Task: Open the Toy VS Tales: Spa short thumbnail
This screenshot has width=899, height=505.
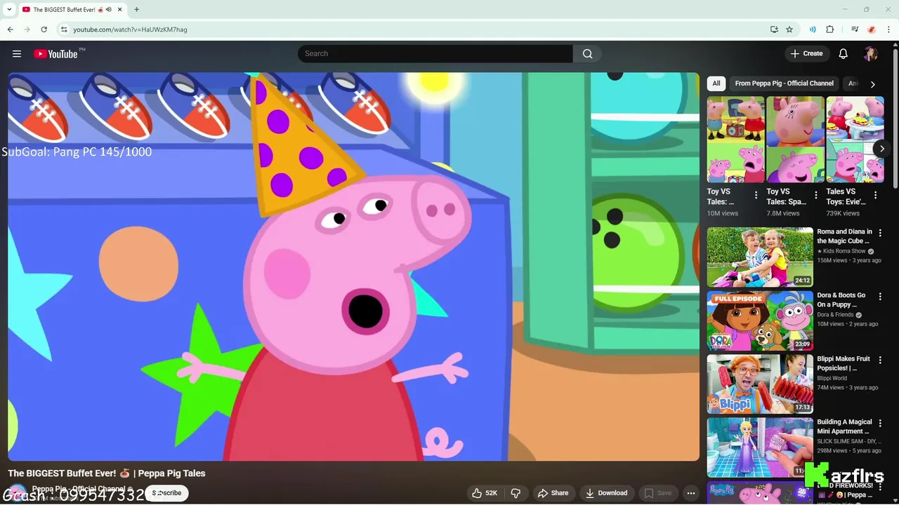Action: (x=795, y=140)
